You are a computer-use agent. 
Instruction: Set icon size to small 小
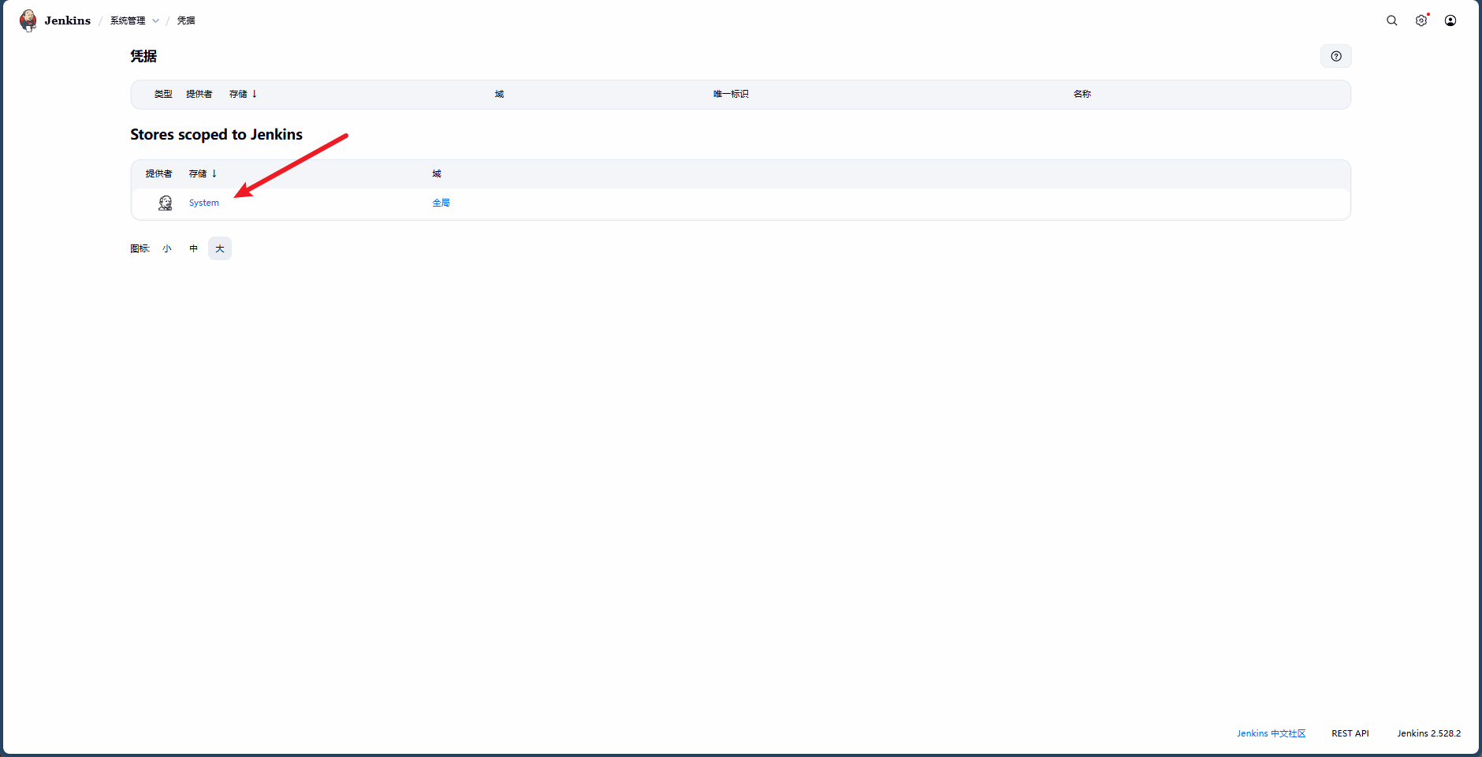pyautogui.click(x=167, y=248)
